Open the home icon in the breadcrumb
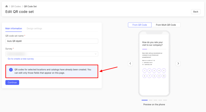 (7, 6)
